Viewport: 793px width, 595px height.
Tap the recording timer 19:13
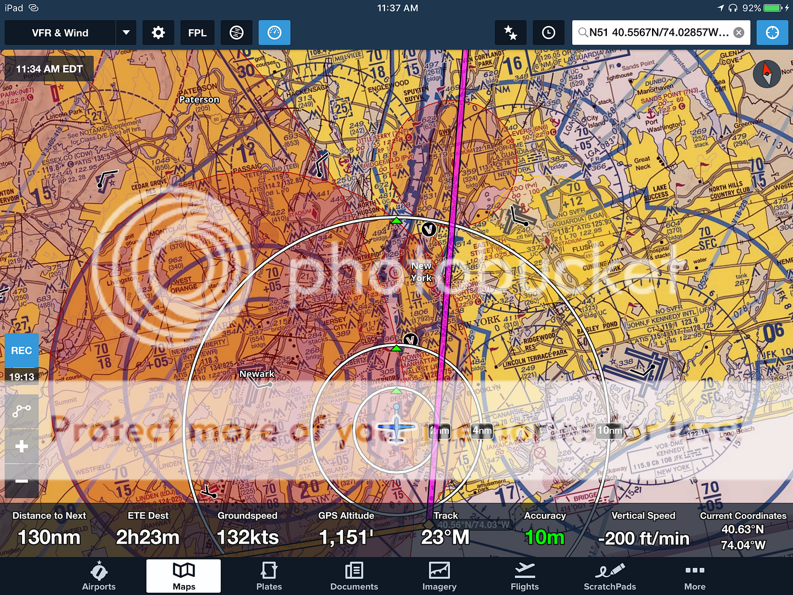pos(21,377)
